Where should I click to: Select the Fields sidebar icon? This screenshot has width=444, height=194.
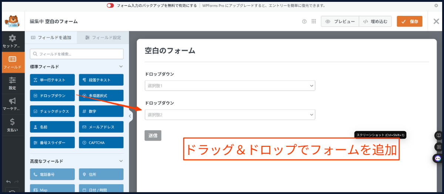tap(12, 62)
